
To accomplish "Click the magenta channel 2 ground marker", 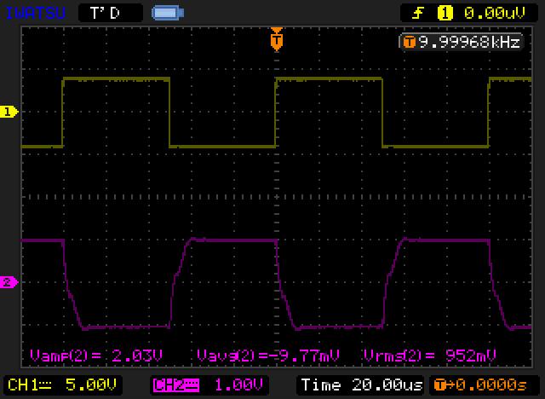I will click(x=9, y=281).
